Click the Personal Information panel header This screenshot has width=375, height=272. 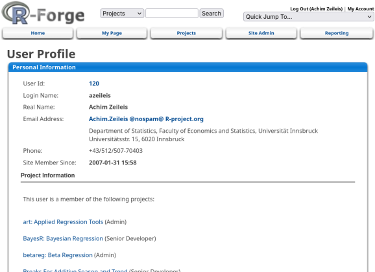(x=187, y=67)
